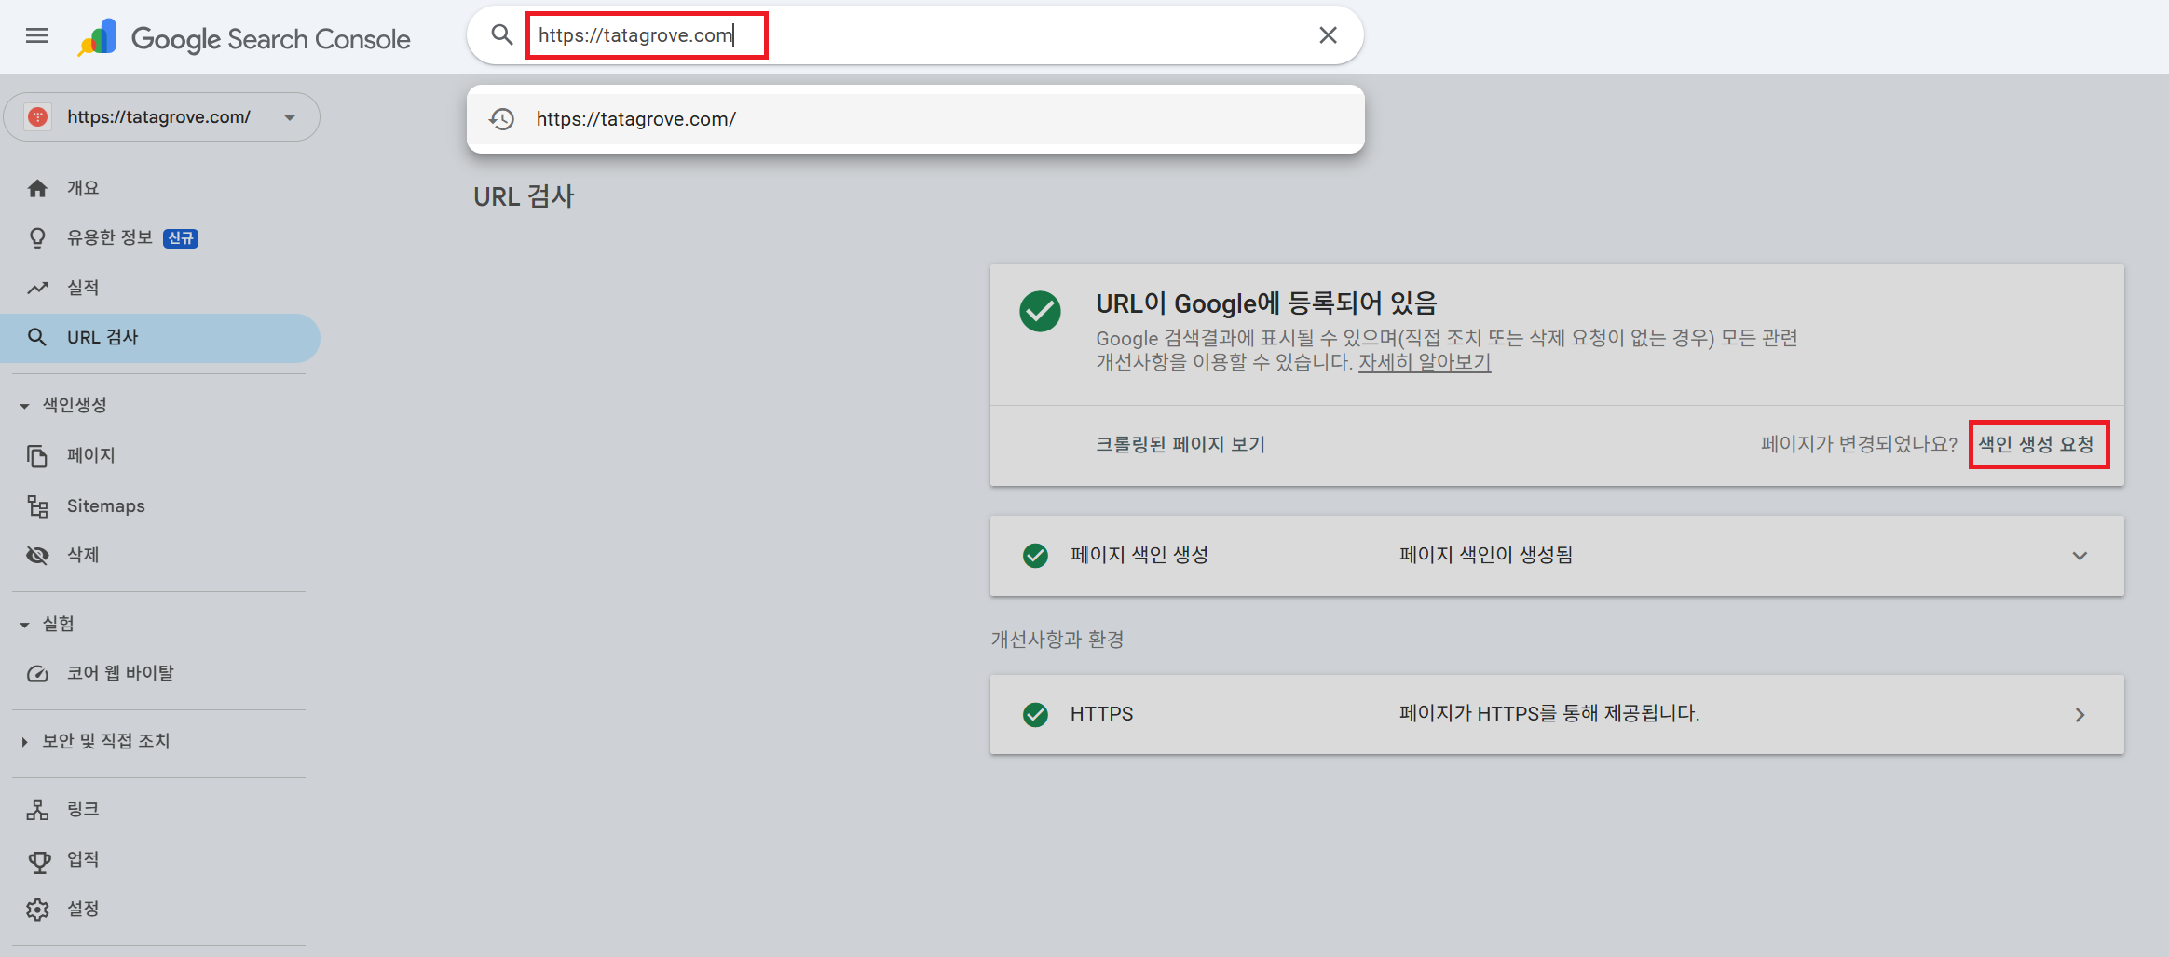Screen dimensions: 2169x957
Task: Click the pages icon beside 페이지
Action: tap(37, 455)
